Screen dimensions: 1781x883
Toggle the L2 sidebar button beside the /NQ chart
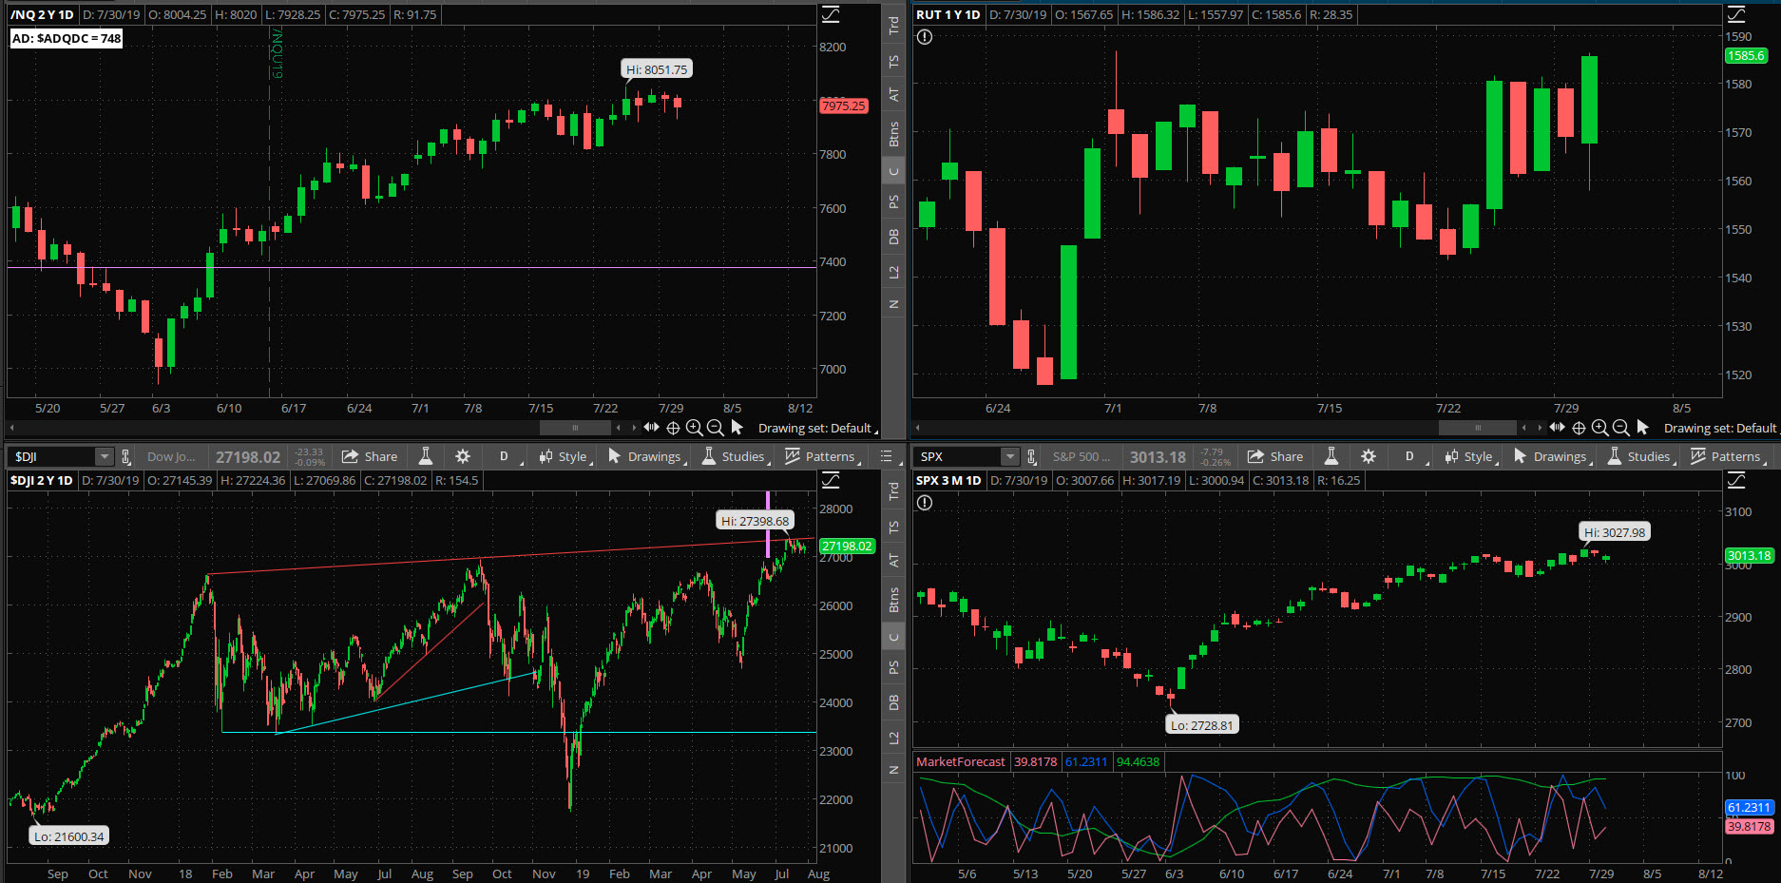pos(893,273)
